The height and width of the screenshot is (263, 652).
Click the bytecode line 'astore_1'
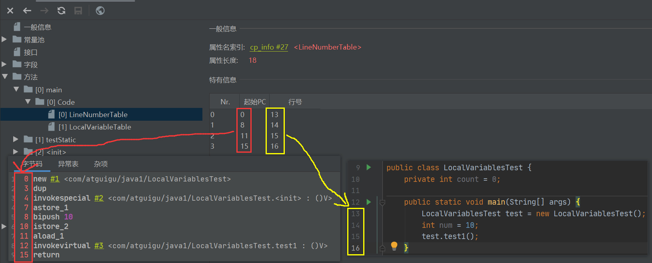click(x=51, y=208)
